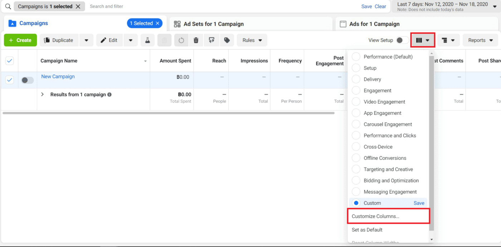The width and height of the screenshot is (501, 247).
Task: Click the search magnifier icon
Action: pyautogui.click(x=8, y=6)
